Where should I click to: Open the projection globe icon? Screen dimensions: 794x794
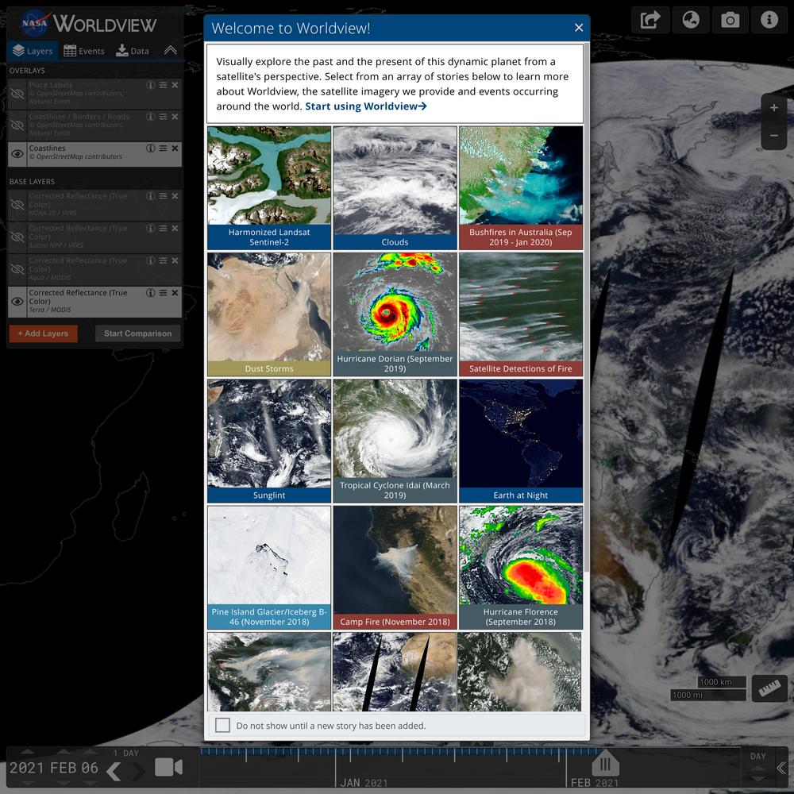(x=691, y=21)
